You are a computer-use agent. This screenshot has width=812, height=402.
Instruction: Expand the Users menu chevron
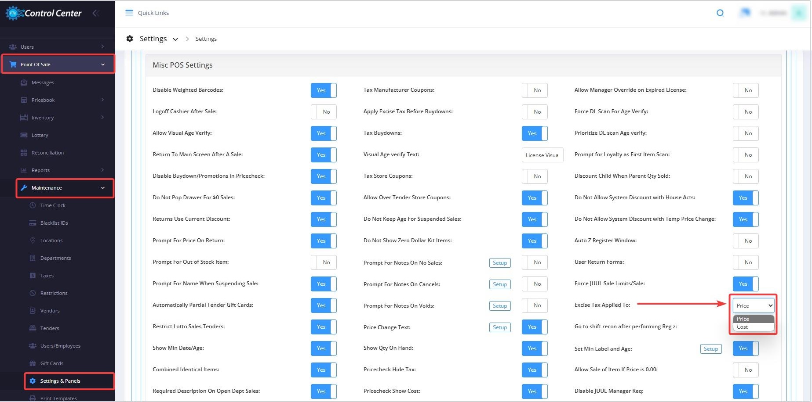click(102, 47)
